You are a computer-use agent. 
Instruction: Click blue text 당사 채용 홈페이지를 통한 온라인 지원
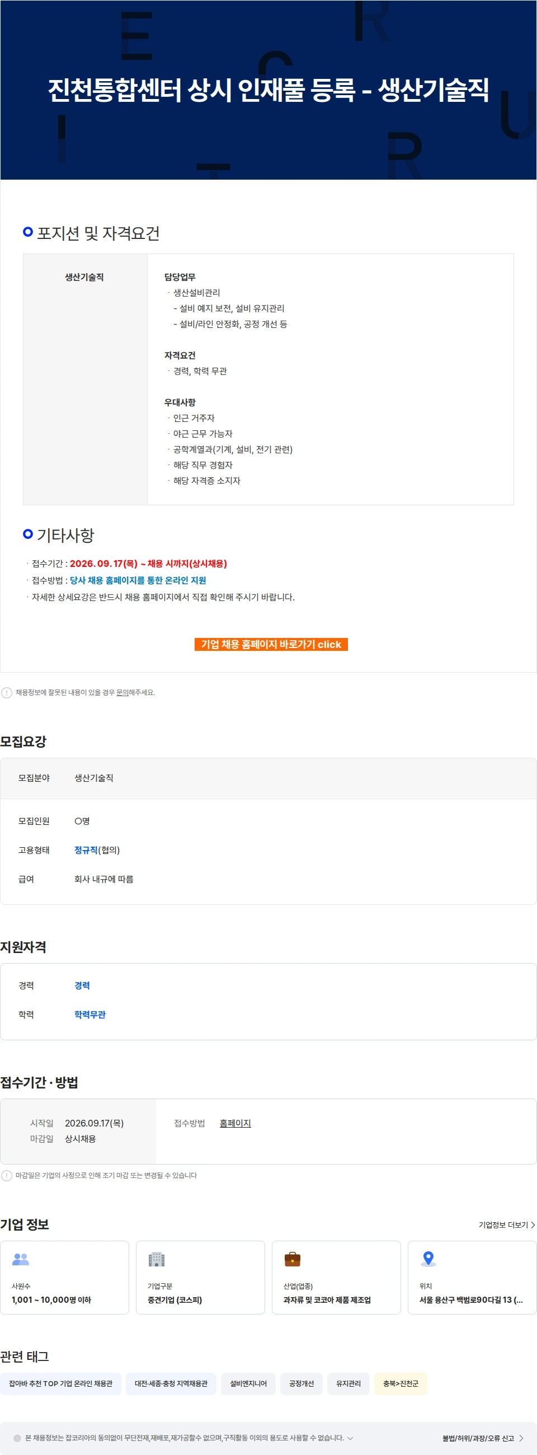[138, 580]
